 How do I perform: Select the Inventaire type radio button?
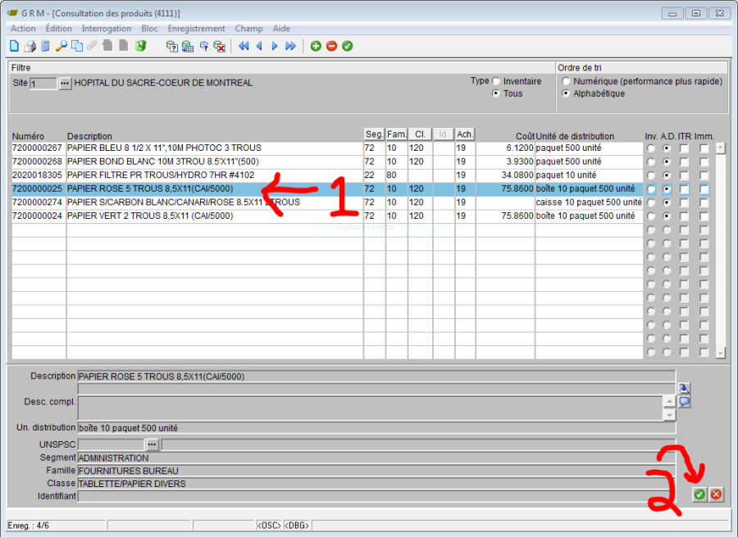pyautogui.click(x=496, y=81)
